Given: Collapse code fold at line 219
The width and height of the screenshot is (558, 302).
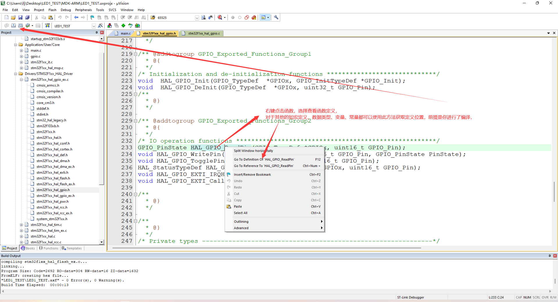Looking at the screenshot, I should [135, 54].
